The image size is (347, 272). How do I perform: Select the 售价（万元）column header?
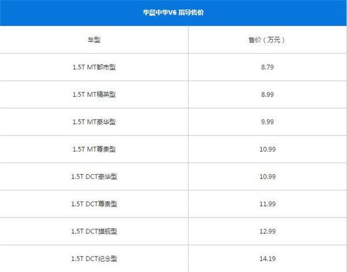(267, 40)
